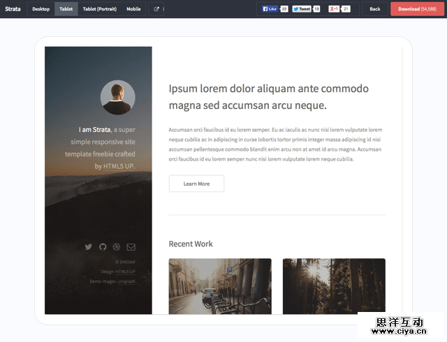Open the forest sunlight work thumbnail
Image resolution: width=447 pixels, height=342 pixels.
pyautogui.click(x=334, y=286)
